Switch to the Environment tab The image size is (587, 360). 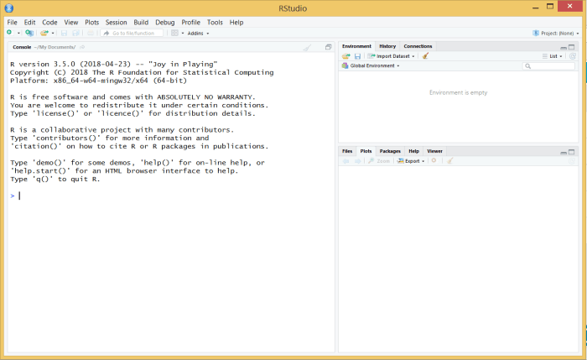click(x=356, y=46)
